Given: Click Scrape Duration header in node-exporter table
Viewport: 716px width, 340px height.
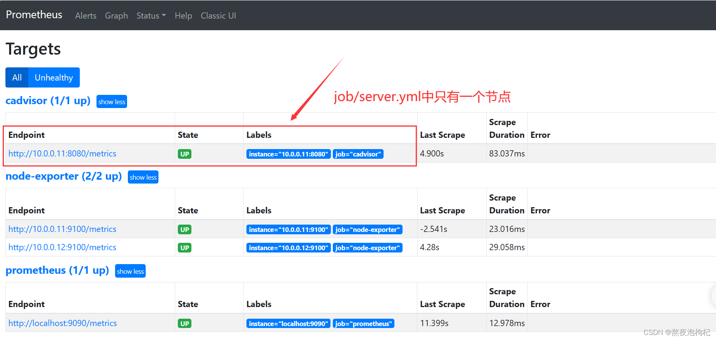Looking at the screenshot, I should pyautogui.click(x=507, y=204).
